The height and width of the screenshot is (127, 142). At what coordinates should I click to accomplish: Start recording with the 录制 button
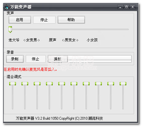tap(15, 59)
